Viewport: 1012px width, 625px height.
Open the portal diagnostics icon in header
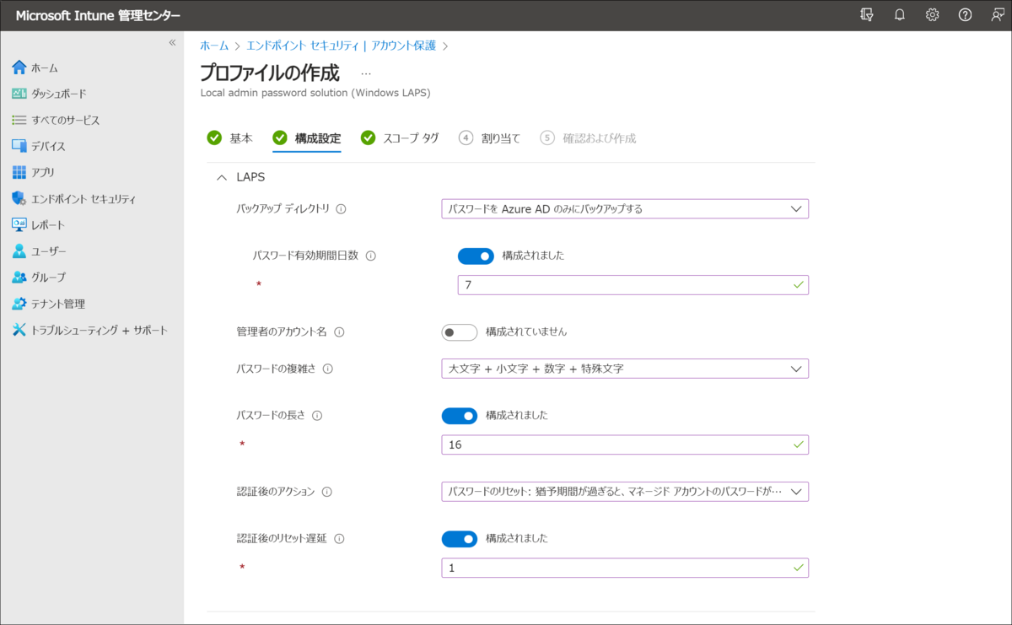(x=866, y=14)
